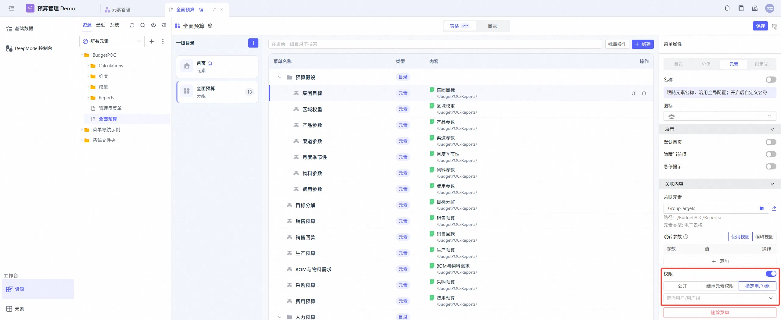Screen dimensions: 781x320
Task: Open search icon in resource panel
Action: click(x=142, y=25)
